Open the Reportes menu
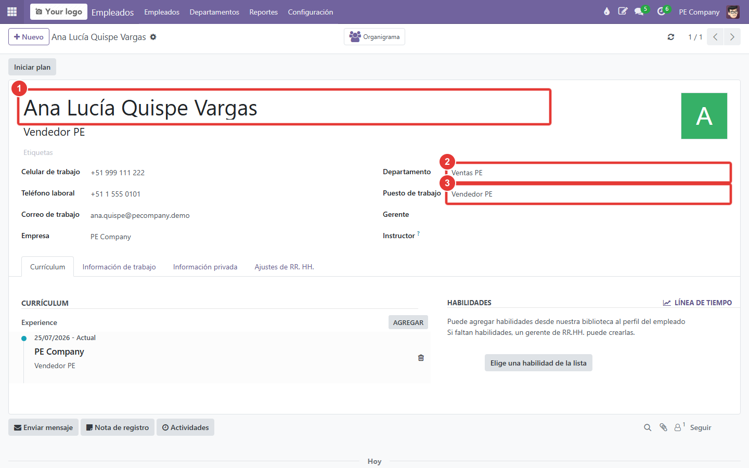Screen dimensions: 749x468 pos(263,12)
